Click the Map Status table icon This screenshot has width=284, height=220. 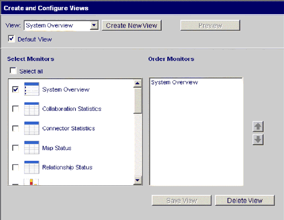pos(31,148)
